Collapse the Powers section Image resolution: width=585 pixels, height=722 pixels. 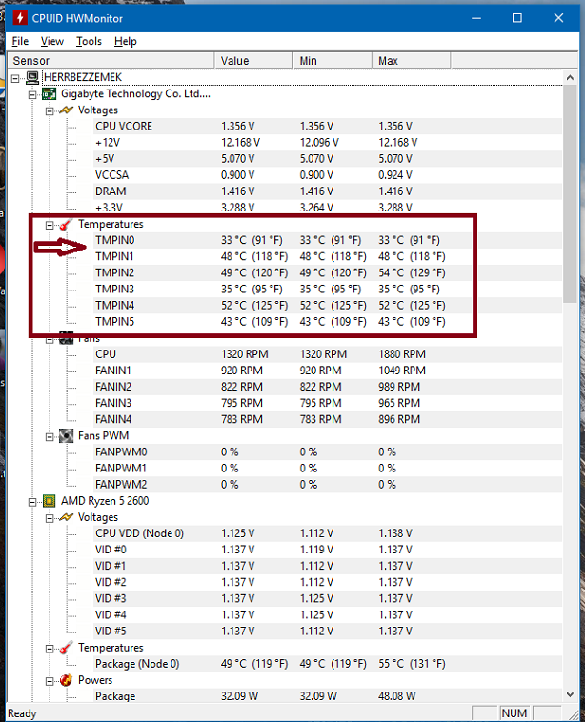[x=50, y=681]
